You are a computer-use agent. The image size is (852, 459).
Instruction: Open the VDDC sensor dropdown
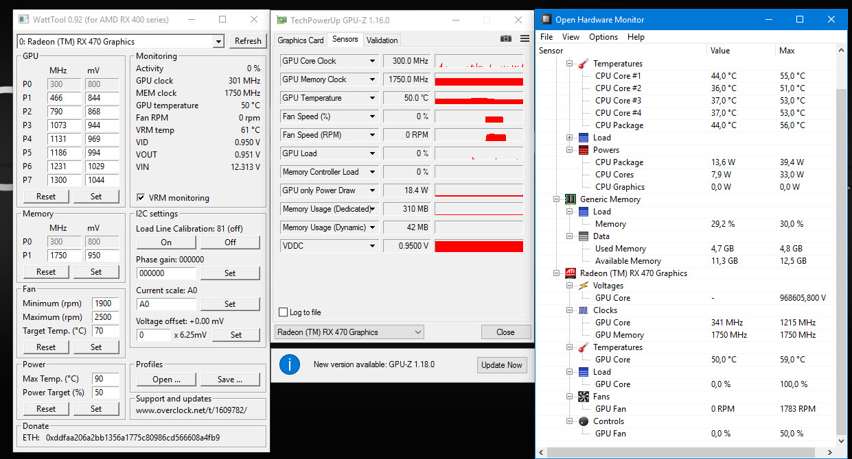click(373, 246)
